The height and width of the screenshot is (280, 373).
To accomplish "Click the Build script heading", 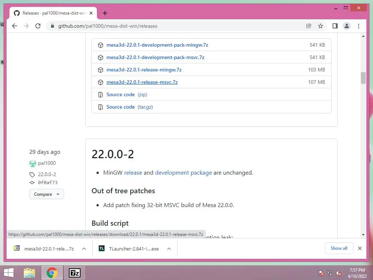I will click(x=110, y=223).
